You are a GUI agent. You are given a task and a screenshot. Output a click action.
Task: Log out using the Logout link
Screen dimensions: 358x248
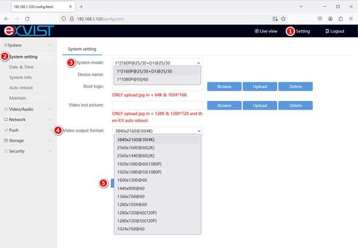[x=334, y=31]
